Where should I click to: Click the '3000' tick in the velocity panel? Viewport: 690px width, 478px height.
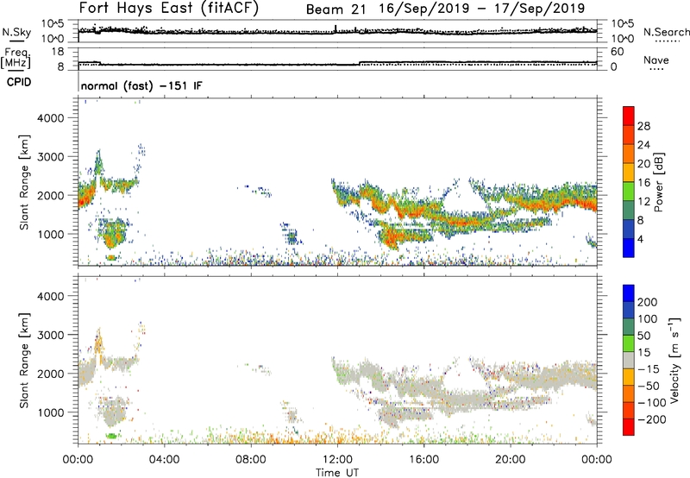pos(51,335)
